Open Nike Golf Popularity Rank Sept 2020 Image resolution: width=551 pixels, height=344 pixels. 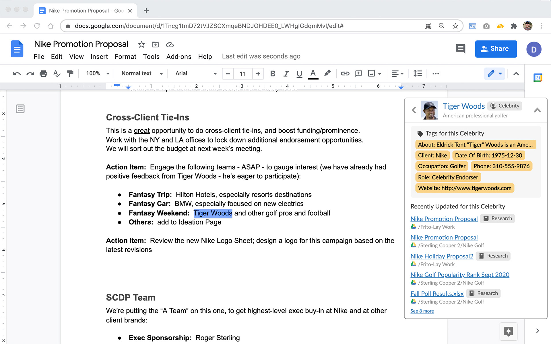click(460, 275)
